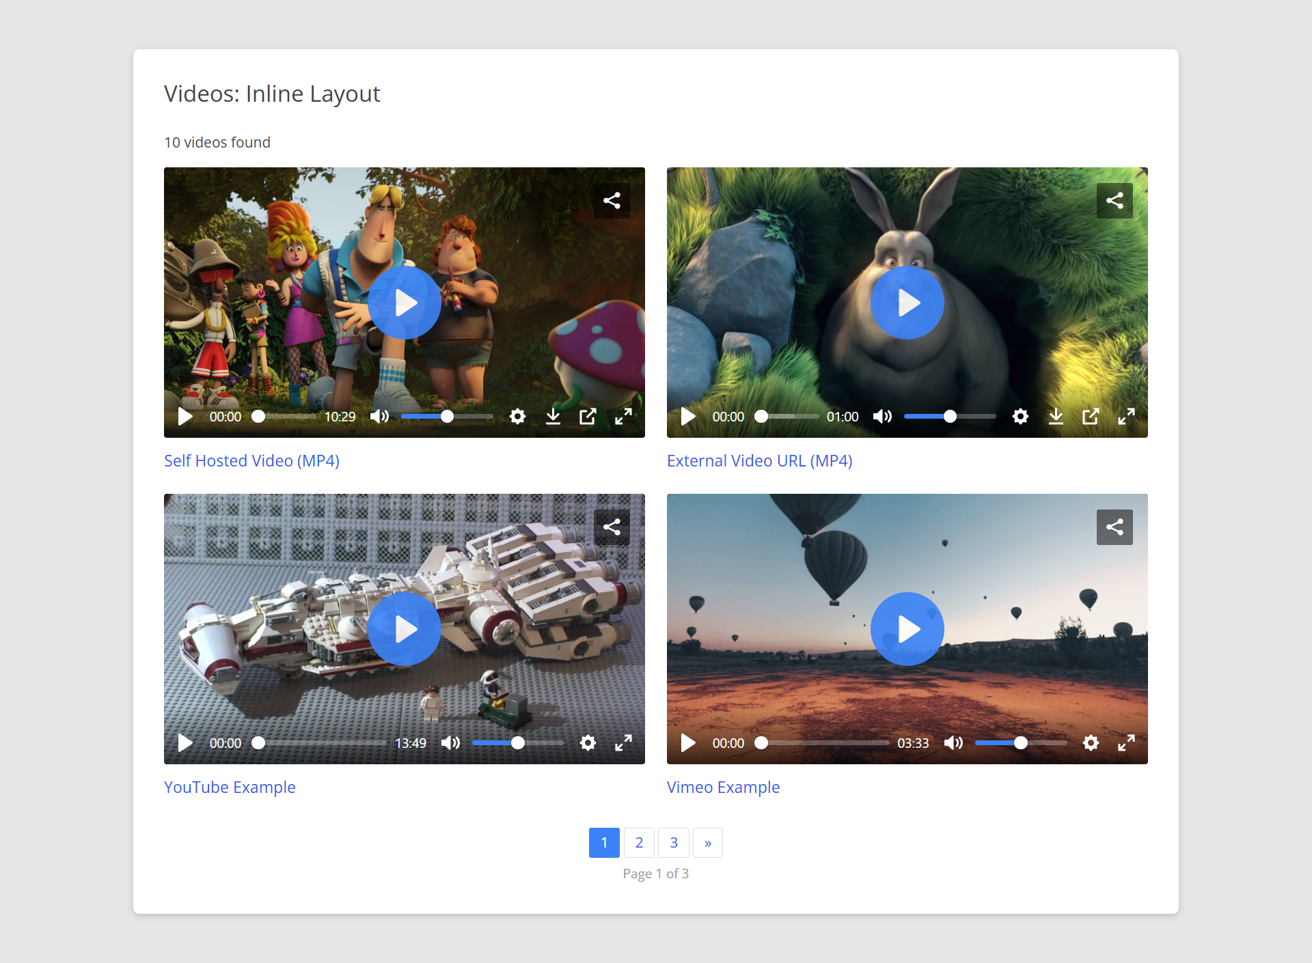Mute the Self Hosted Video

pyautogui.click(x=379, y=417)
